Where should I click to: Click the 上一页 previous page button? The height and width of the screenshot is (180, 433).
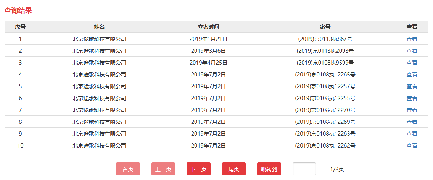click(163, 169)
